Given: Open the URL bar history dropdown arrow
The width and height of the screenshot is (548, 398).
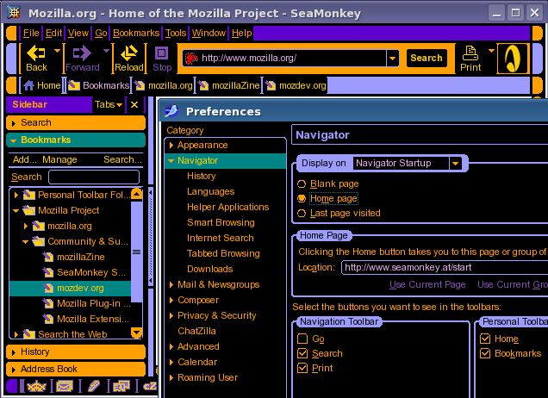Looking at the screenshot, I should pos(393,58).
